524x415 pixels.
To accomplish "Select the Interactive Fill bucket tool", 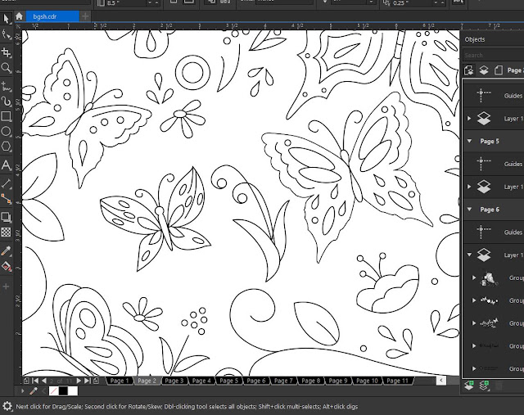I will coord(6,267).
